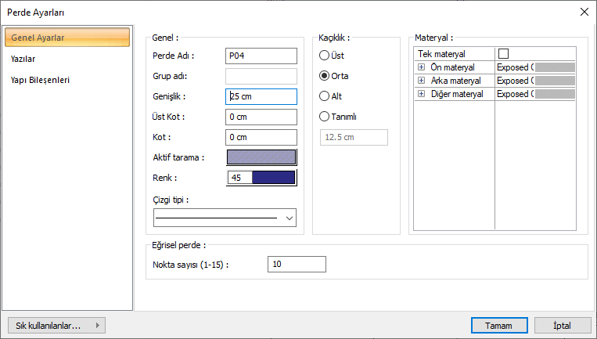Open the Çizgi tipi dropdown
Image resolution: width=597 pixels, height=339 pixels.
tap(225, 218)
